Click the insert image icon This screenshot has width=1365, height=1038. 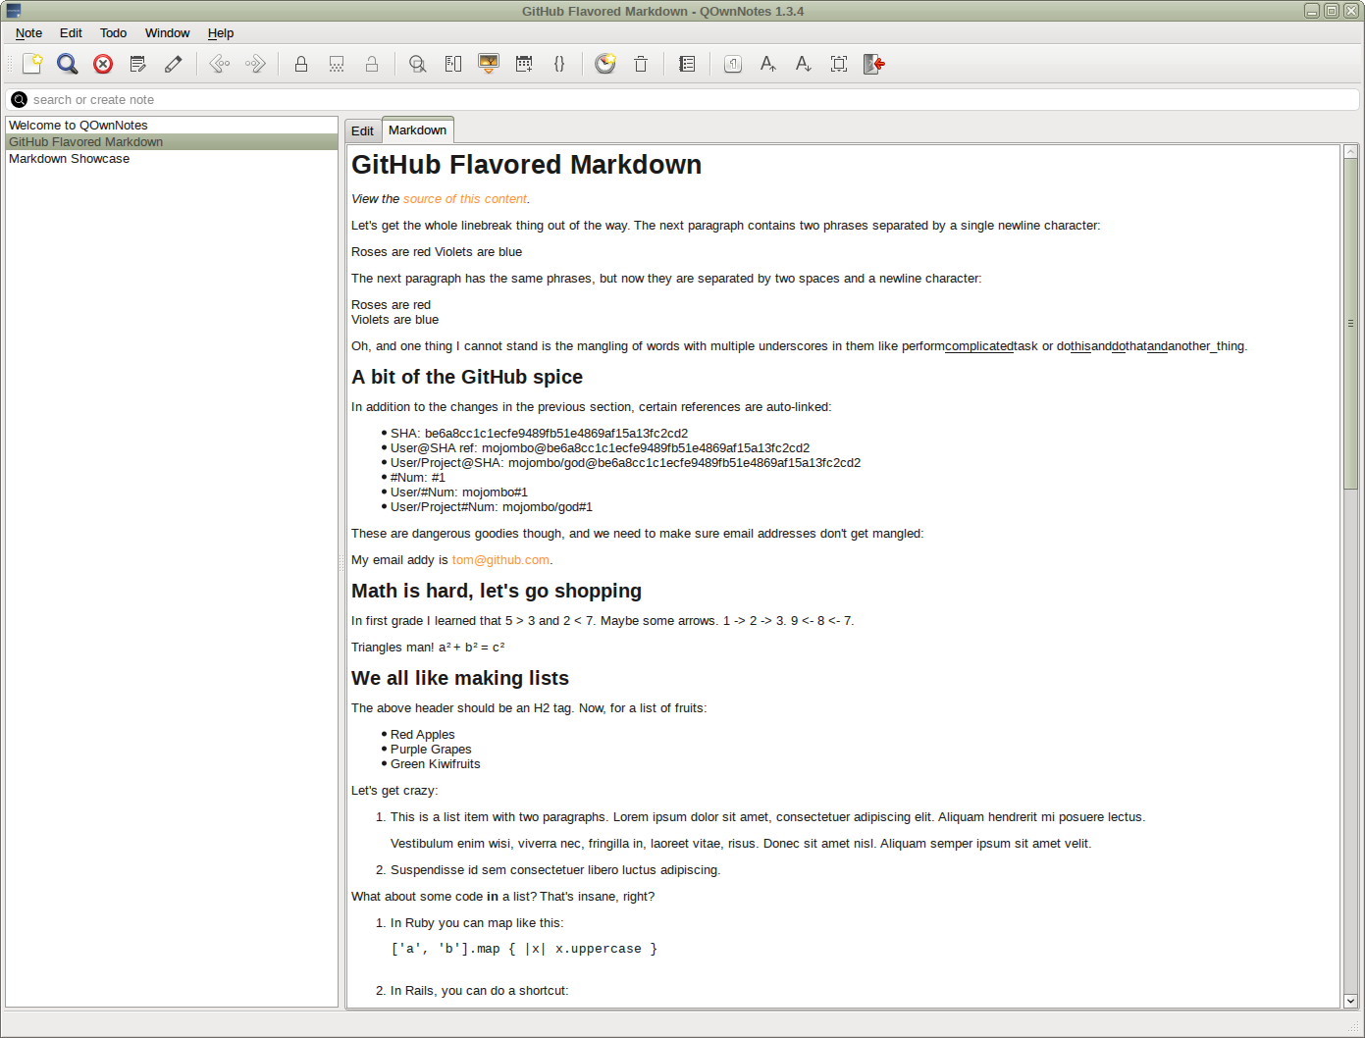pos(489,64)
